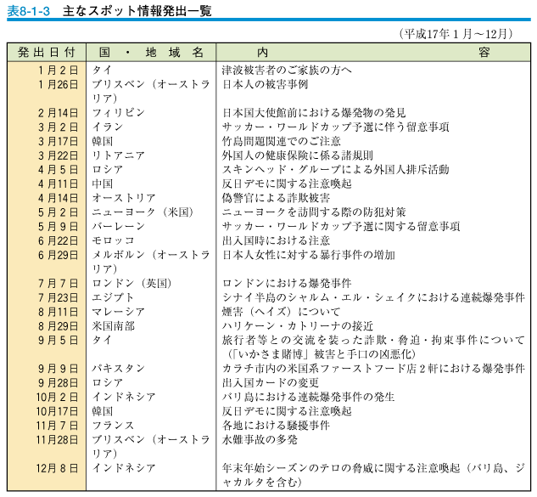Click the text 日本国大使館前における爆発物の発見
This screenshot has height=497, width=537.
click(314, 113)
